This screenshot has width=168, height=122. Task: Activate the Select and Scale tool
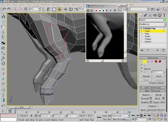coord(76,9)
